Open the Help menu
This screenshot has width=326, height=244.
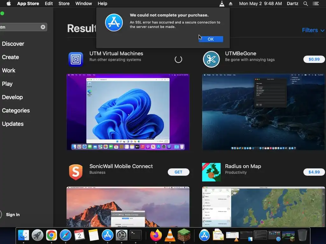pyautogui.click(x=103, y=3)
